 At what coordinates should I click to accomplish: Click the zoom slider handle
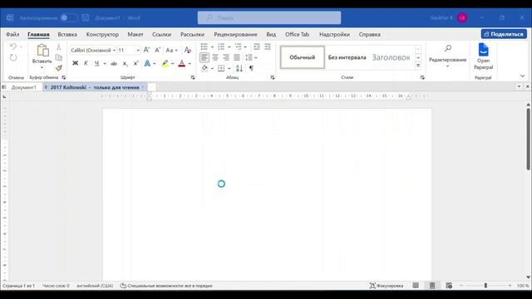(x=485, y=286)
